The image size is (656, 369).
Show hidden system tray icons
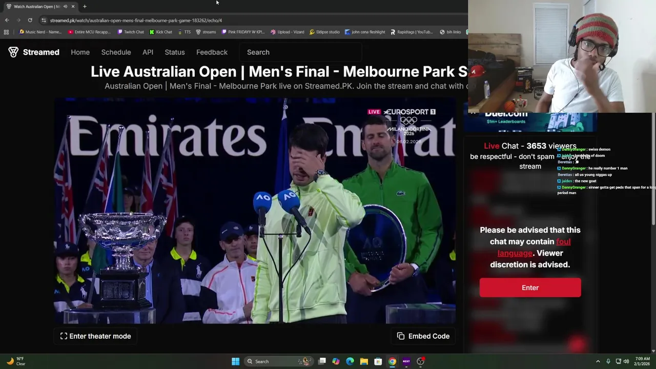pyautogui.click(x=598, y=361)
